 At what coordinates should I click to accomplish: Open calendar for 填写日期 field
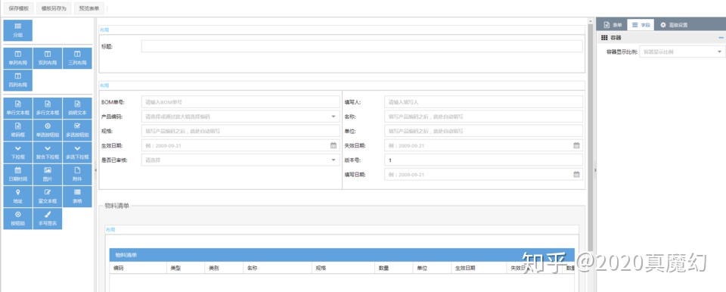coord(576,175)
